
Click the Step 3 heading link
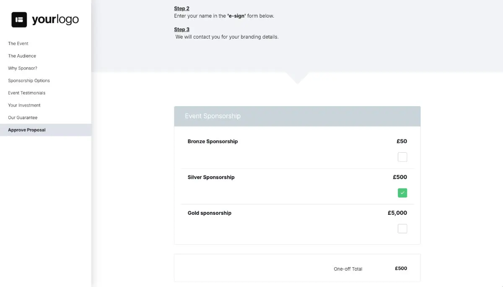181,29
